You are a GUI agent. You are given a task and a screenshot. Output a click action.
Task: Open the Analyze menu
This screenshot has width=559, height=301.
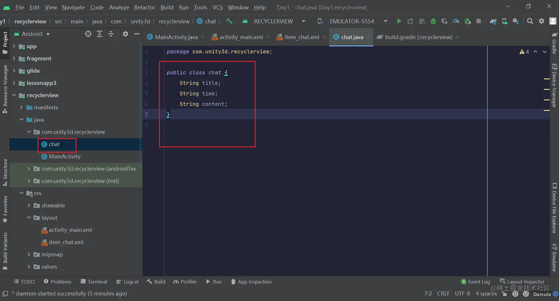(x=119, y=7)
